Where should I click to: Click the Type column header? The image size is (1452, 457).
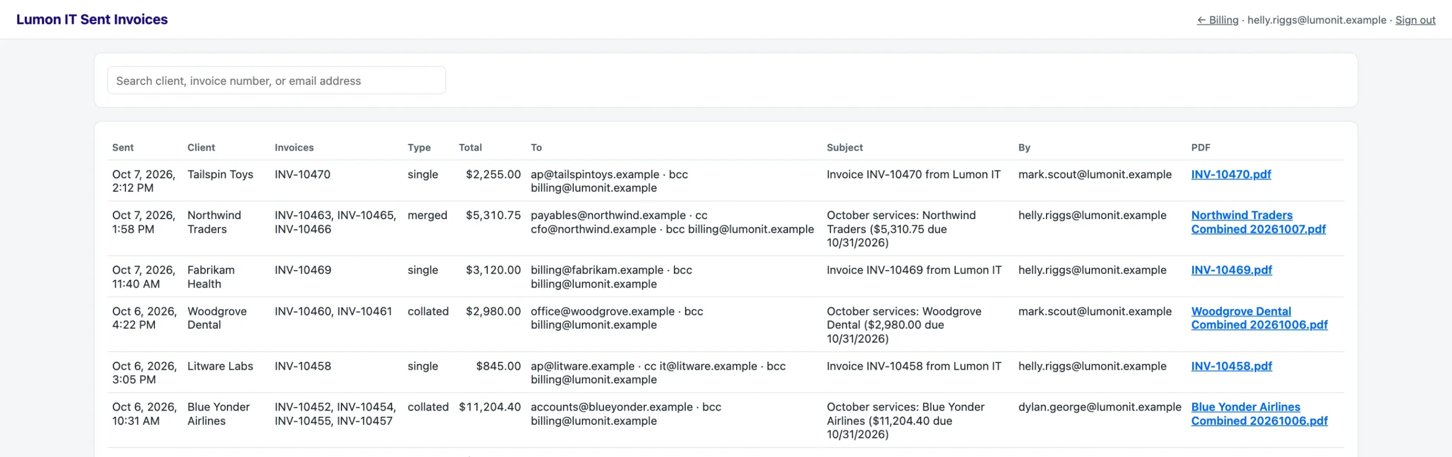pos(419,147)
